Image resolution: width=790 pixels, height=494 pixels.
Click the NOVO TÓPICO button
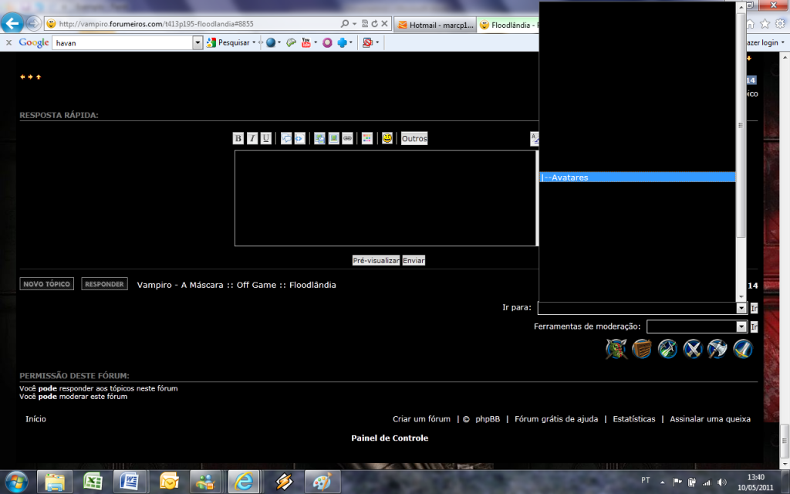(x=47, y=284)
